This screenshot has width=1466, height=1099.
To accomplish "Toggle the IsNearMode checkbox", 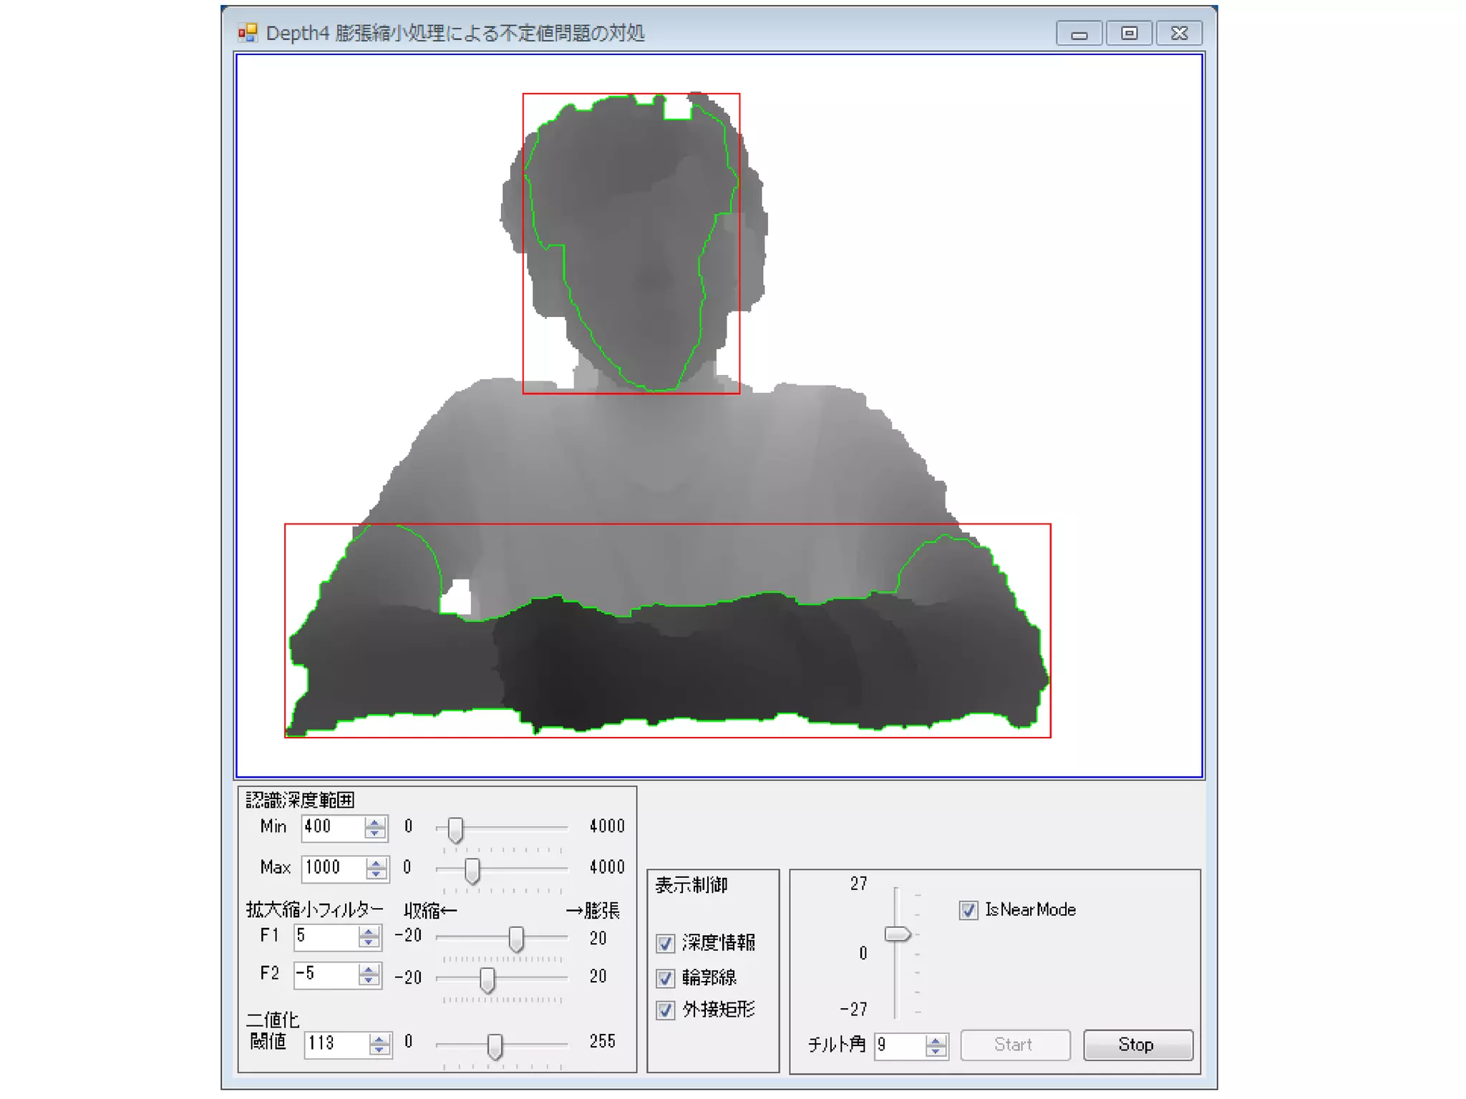I will click(969, 910).
